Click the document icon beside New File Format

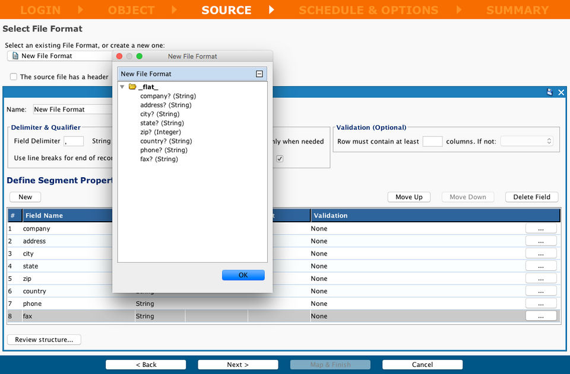pyautogui.click(x=15, y=56)
